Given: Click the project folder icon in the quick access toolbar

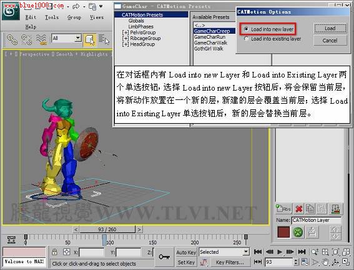Looking at the screenshot, I should coord(92,7).
